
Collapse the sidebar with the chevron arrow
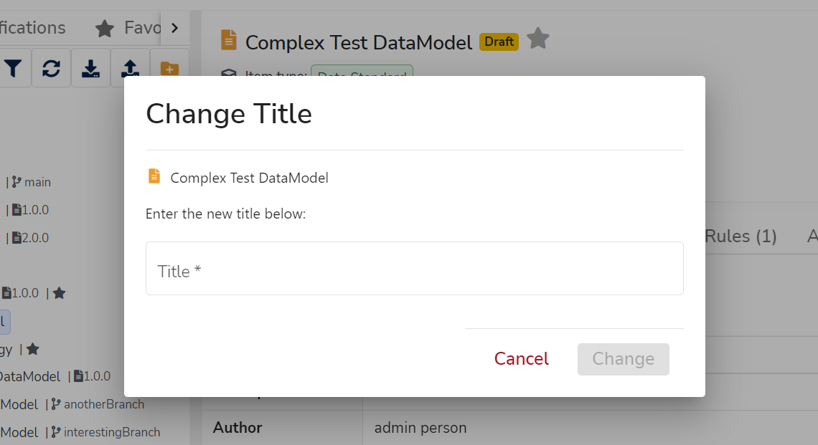click(x=174, y=27)
